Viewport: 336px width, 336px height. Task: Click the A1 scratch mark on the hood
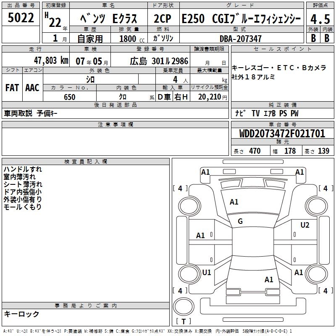point(234,202)
